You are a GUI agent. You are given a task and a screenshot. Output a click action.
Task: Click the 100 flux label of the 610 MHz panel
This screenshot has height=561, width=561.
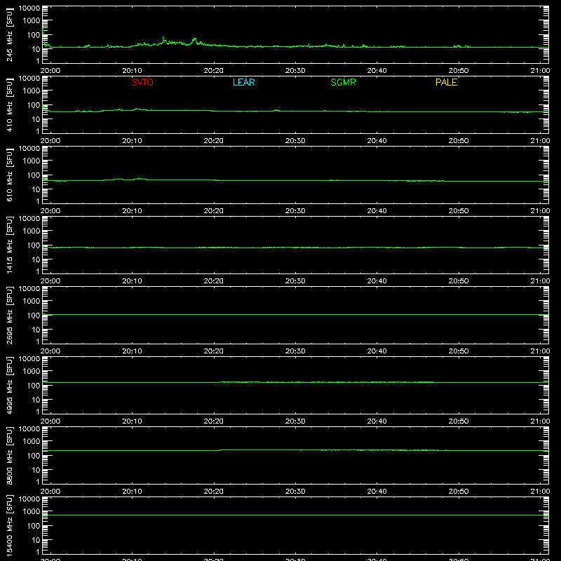34,175
